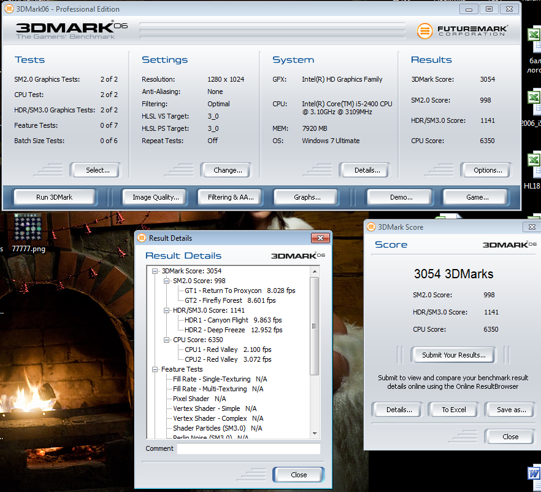
Task: Click the GFX value Intel(R) HD Graphics Family
Action: 342,79
